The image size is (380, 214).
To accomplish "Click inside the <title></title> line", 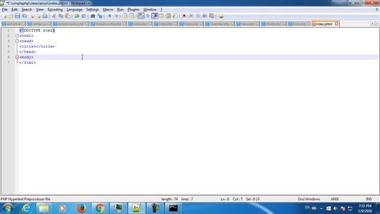I will point(37,46).
